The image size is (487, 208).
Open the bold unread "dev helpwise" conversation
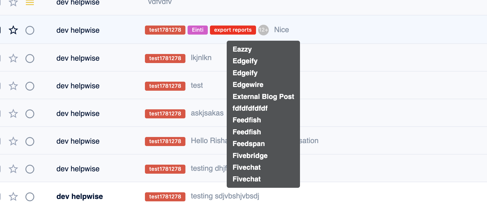click(x=80, y=197)
